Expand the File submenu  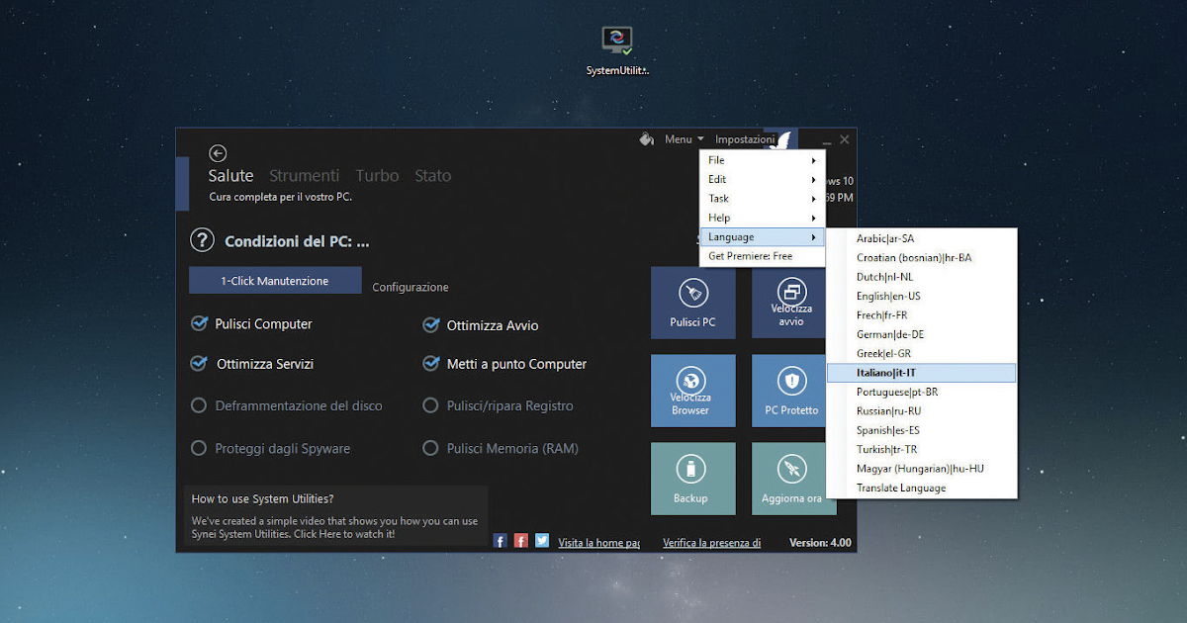pyautogui.click(x=763, y=160)
